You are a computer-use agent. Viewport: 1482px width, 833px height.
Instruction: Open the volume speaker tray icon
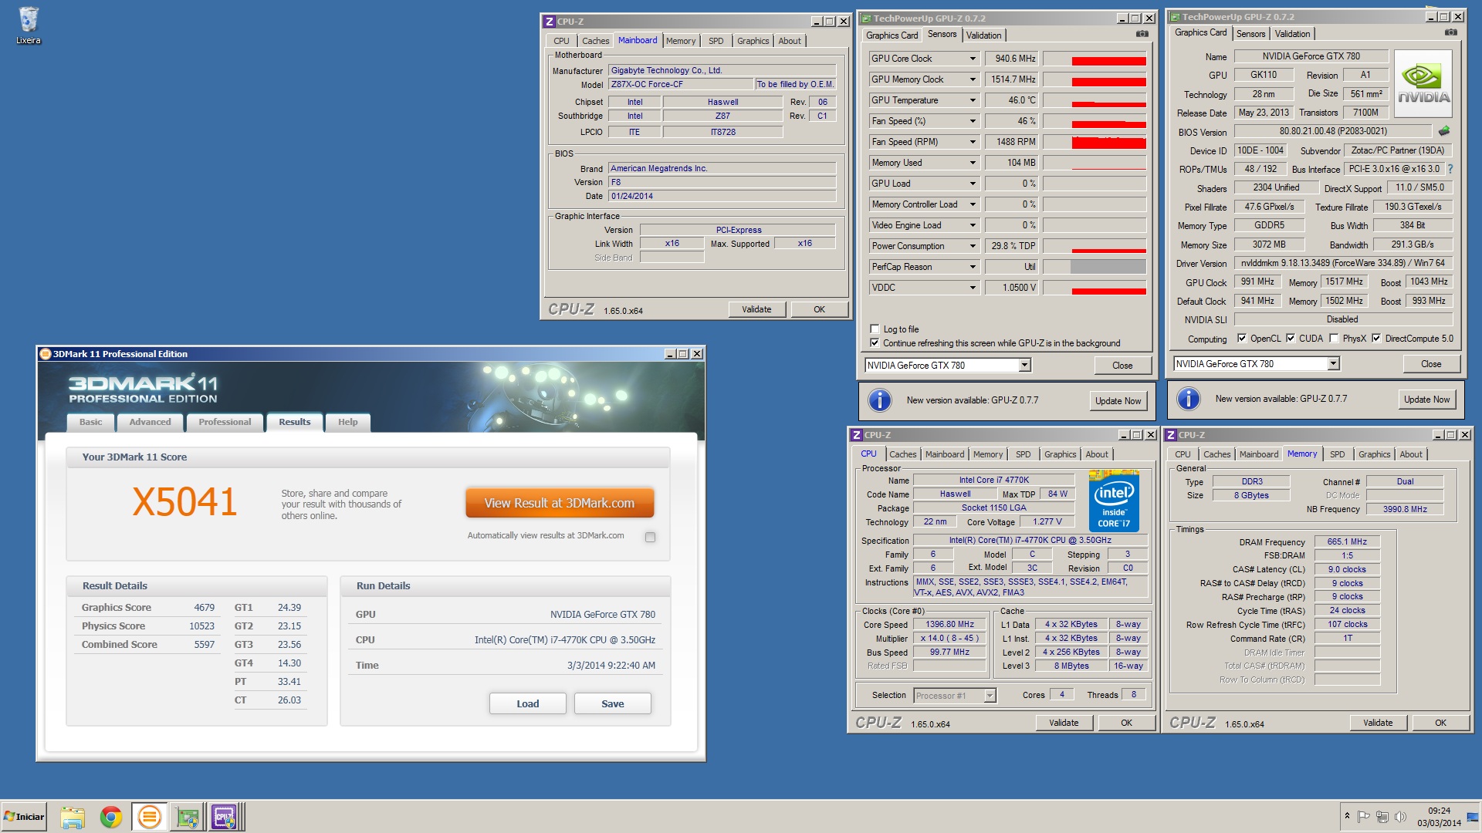tap(1400, 816)
